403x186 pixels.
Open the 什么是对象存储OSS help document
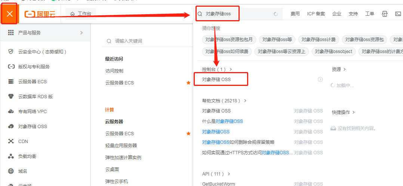[x=222, y=121]
